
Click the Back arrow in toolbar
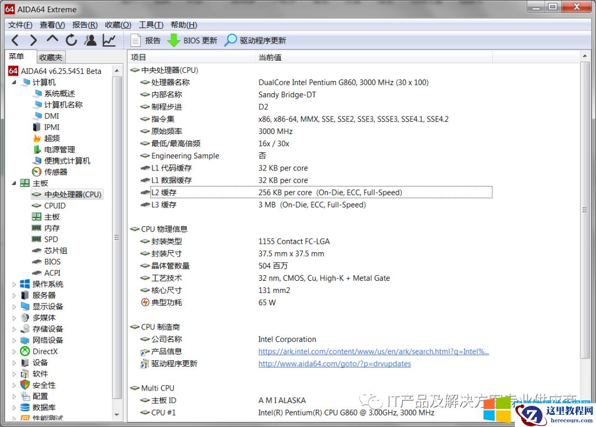pyautogui.click(x=15, y=40)
